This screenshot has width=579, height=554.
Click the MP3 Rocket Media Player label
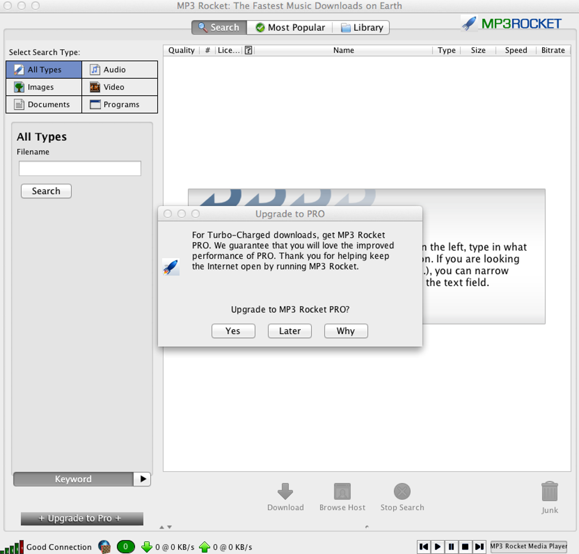click(x=529, y=546)
